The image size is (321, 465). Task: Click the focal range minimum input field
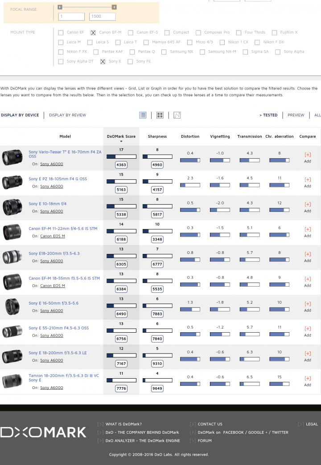(x=71, y=17)
